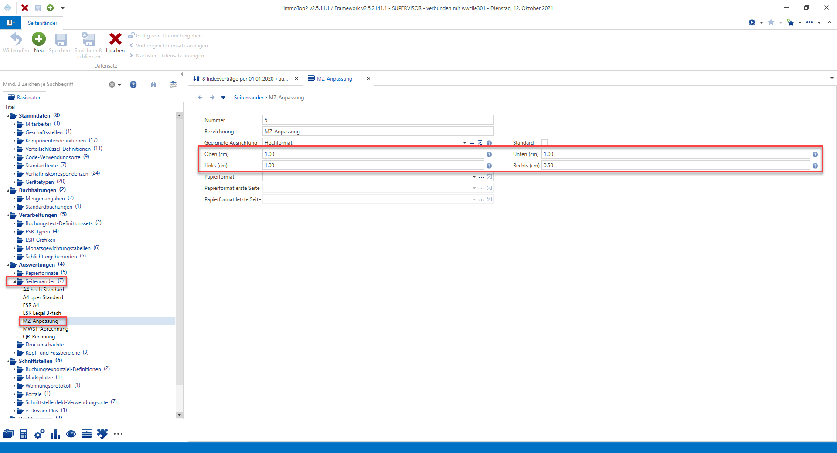This screenshot has width=837, height=453.
Task: Open the gears module icon in bottom bar
Action: click(x=40, y=434)
